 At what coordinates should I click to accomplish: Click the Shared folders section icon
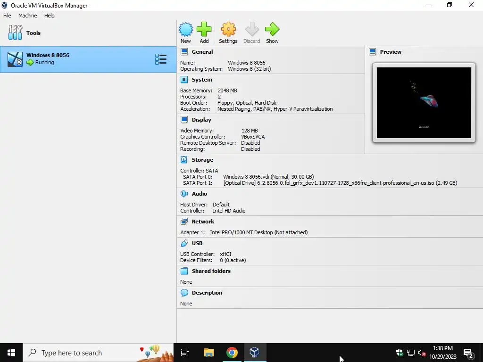coord(184,271)
